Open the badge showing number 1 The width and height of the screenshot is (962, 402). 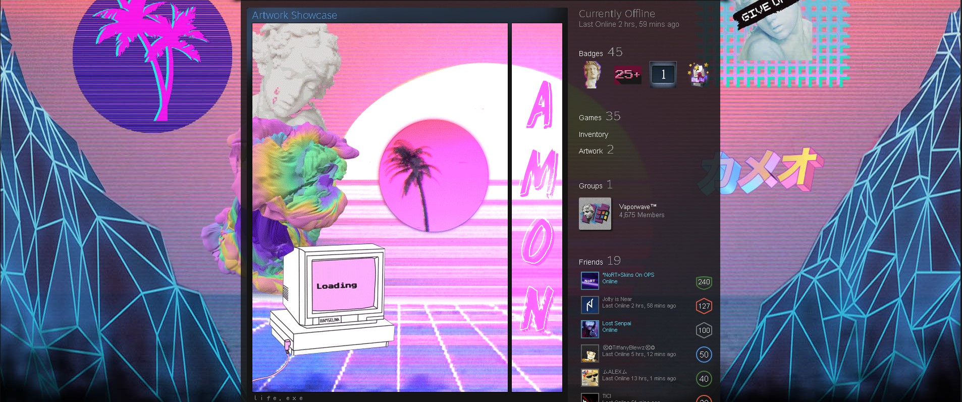(x=663, y=75)
